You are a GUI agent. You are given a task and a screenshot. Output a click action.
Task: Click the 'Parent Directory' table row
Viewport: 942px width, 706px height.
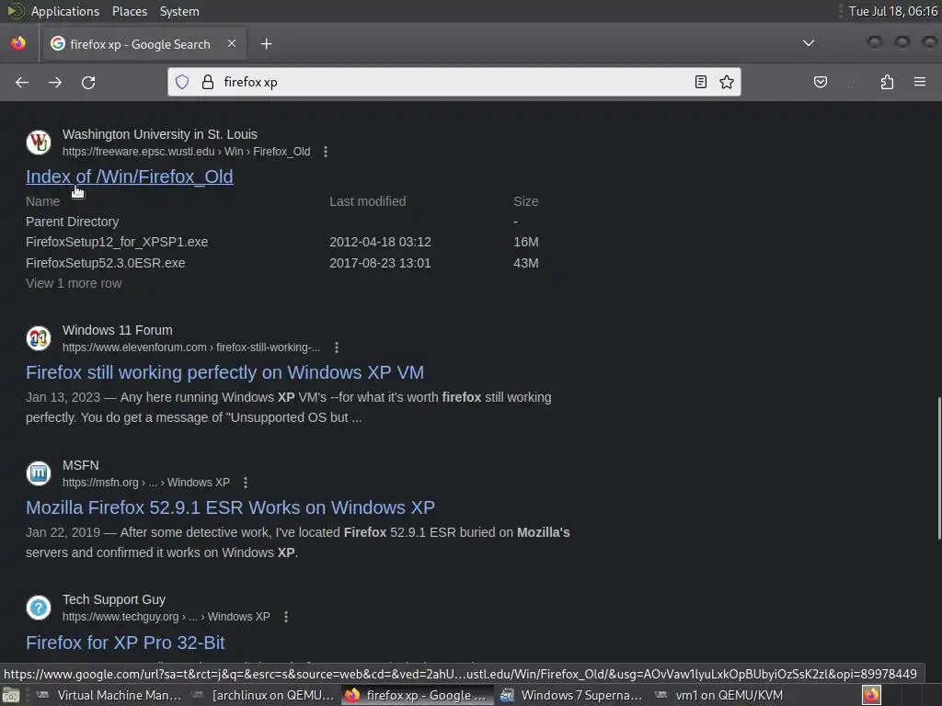tap(72, 222)
